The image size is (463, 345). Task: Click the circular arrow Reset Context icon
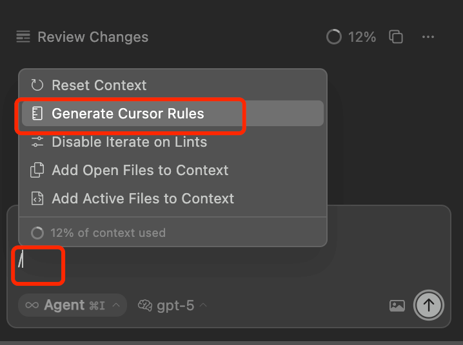tap(37, 85)
